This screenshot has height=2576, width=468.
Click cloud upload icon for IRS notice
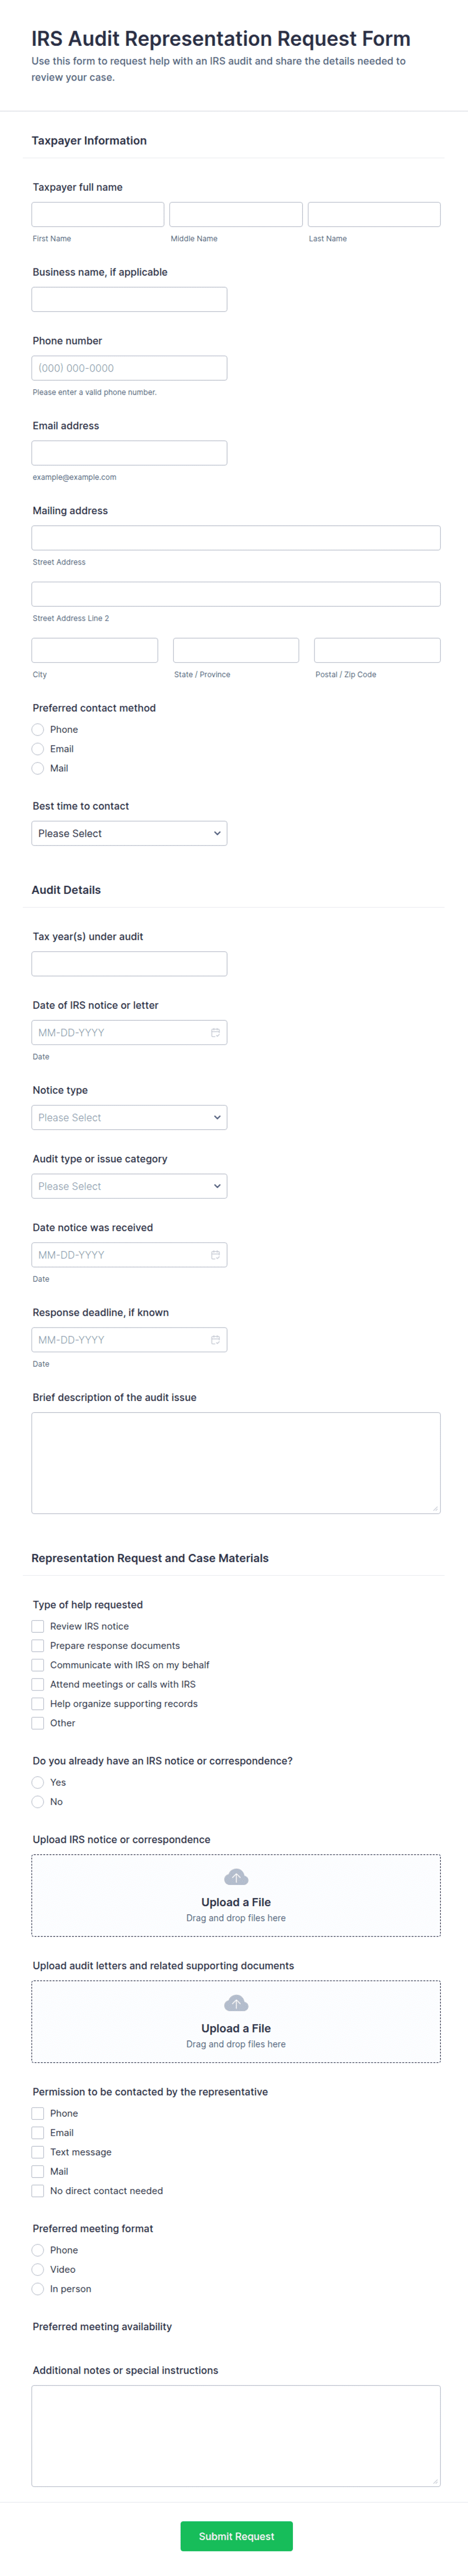point(236,1877)
